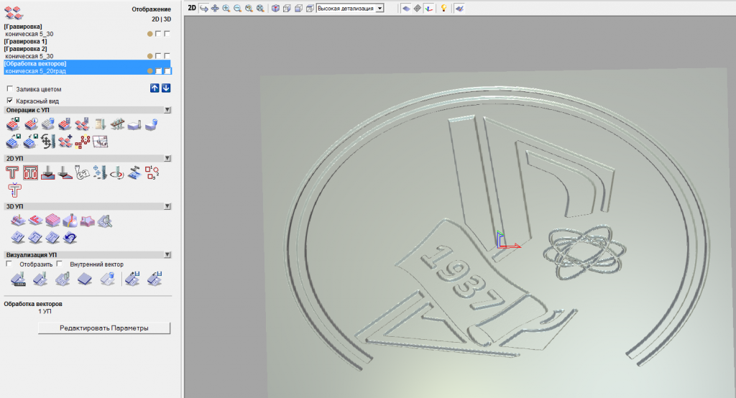Click the light bulb lighting icon
The width and height of the screenshot is (736, 398).
click(443, 8)
